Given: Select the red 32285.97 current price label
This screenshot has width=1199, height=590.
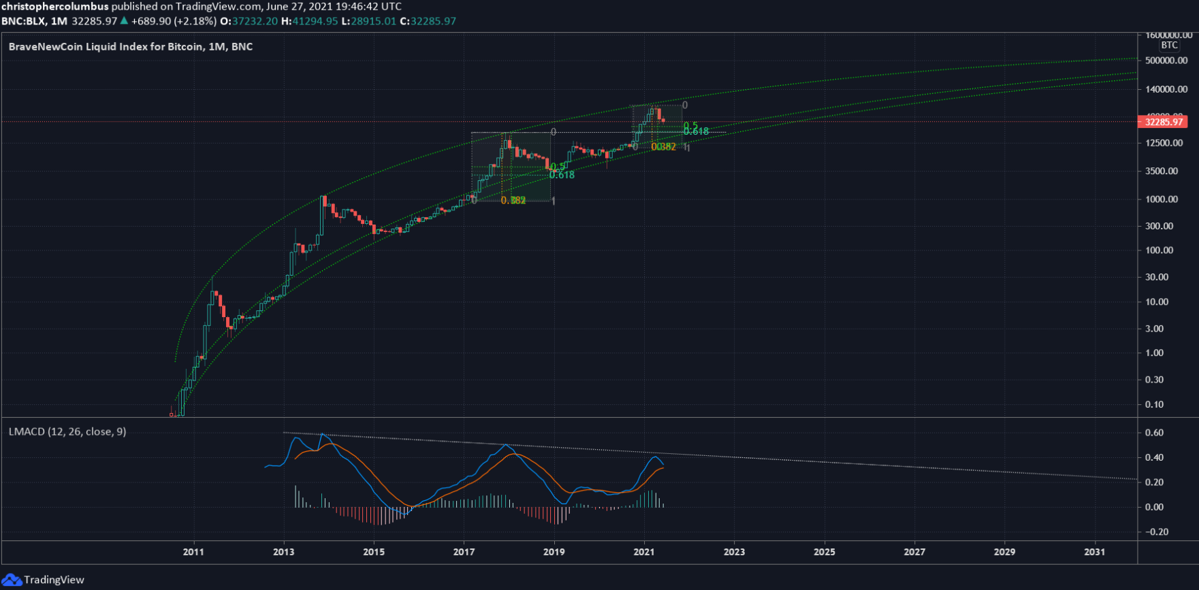Looking at the screenshot, I should (x=1163, y=122).
